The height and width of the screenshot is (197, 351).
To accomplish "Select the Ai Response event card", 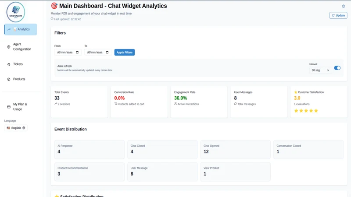I will pyautogui.click(x=90, y=149).
